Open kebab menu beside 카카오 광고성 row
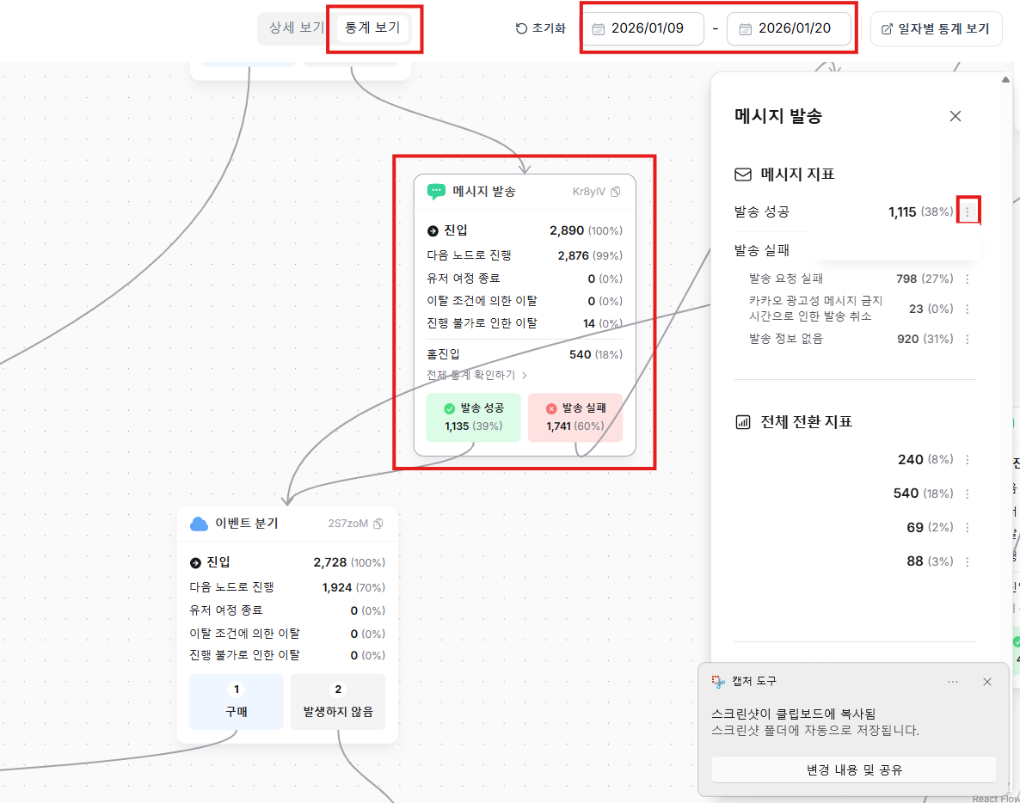1020x803 pixels. click(x=969, y=309)
